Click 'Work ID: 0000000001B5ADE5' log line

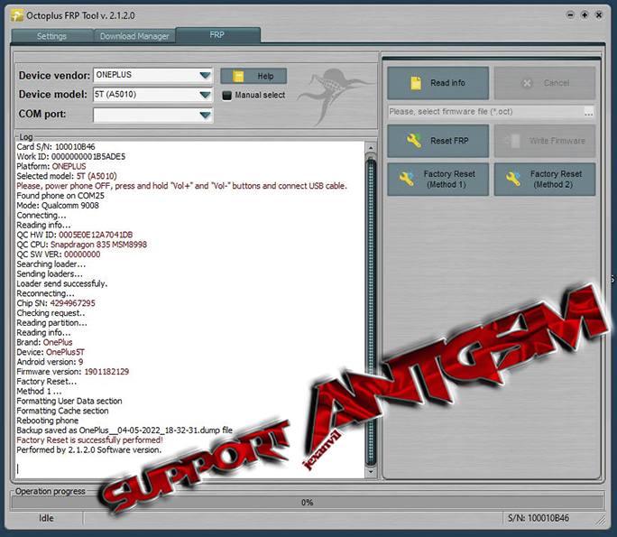71,157
